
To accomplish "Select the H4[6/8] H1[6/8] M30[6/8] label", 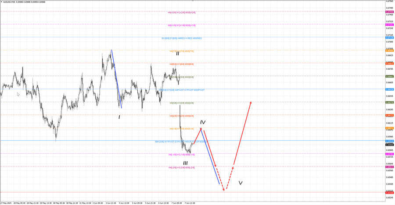I will click(x=182, y=64).
